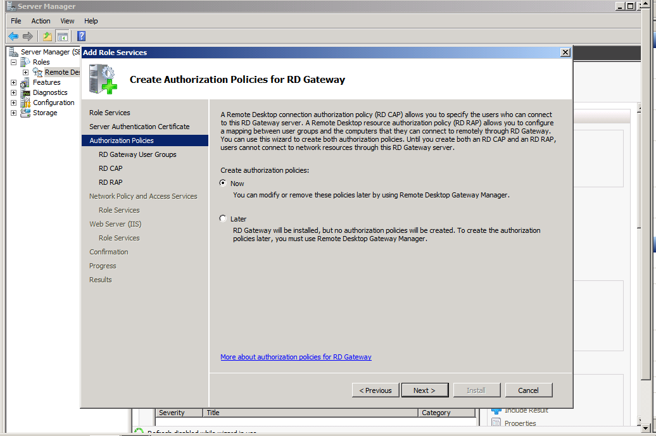Click the Back arrow toolbar icon
Viewport: 656px width, 436px height.
13,36
